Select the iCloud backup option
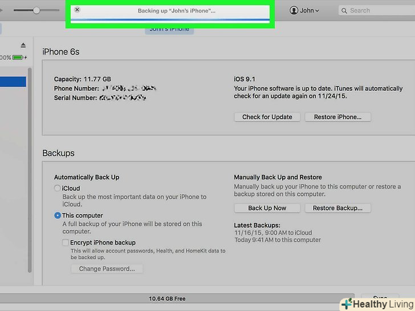Image resolution: width=415 pixels, height=311 pixels. (x=57, y=188)
